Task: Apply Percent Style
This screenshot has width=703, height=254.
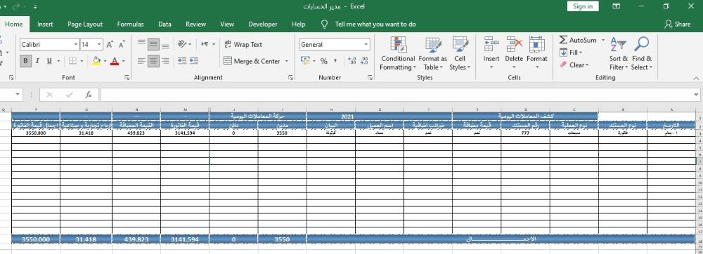Action: [323, 61]
